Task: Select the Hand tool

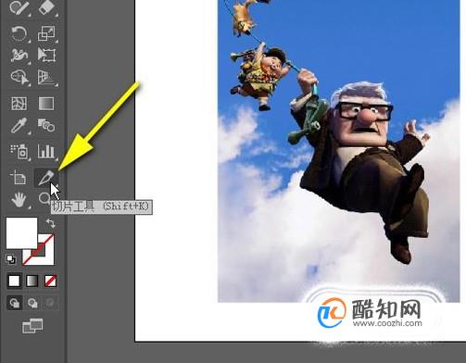Action: 19,200
